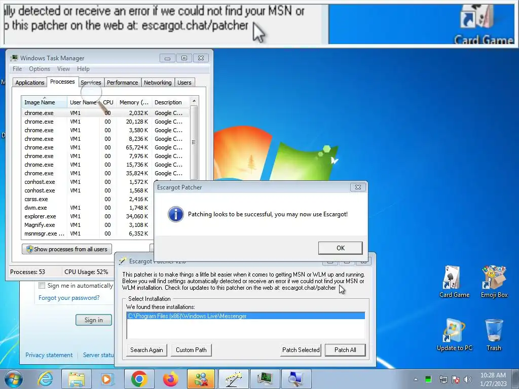Viewport: 519px width, 389px height.
Task: Click the Search Again button
Action: [x=146, y=350]
